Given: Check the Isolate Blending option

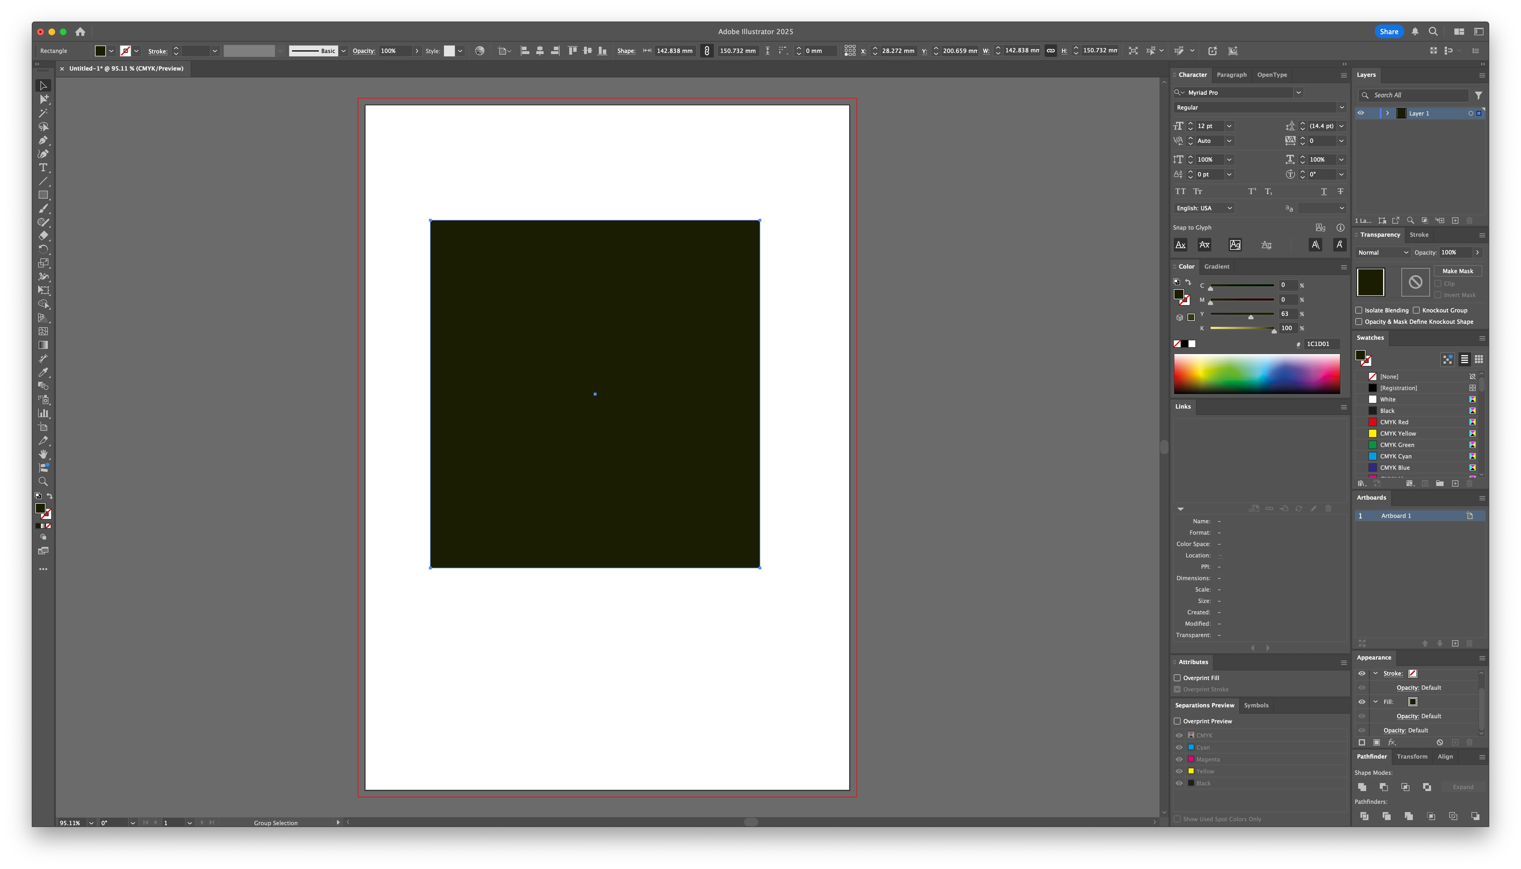Looking at the screenshot, I should click(x=1359, y=310).
